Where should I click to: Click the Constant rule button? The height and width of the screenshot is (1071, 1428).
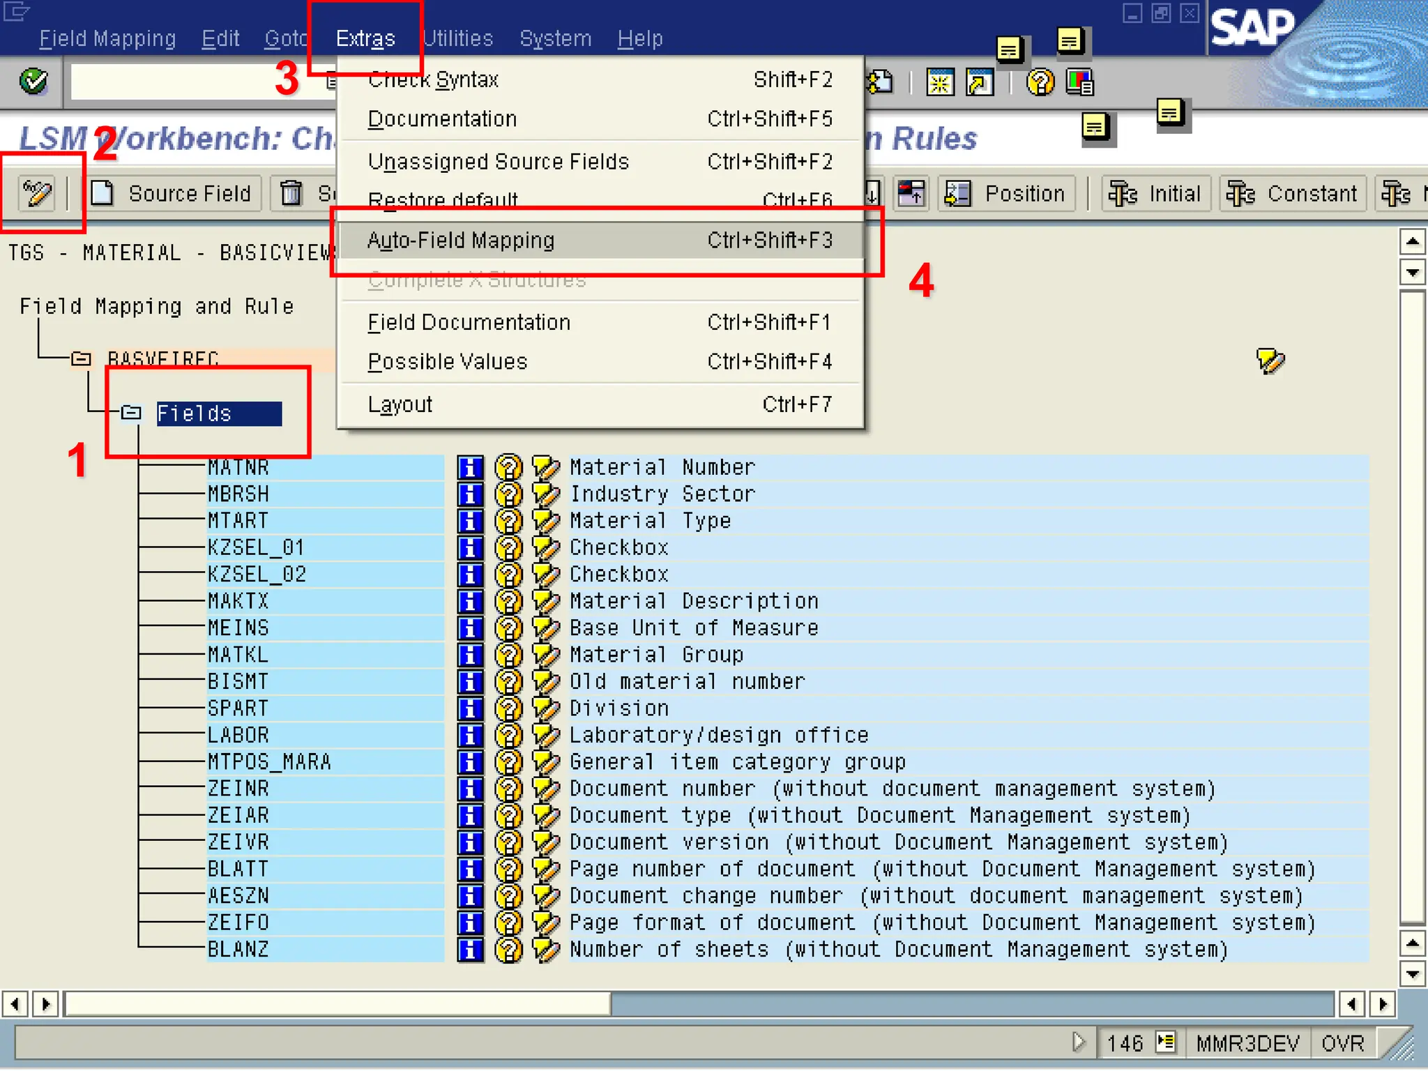pos(1293,193)
